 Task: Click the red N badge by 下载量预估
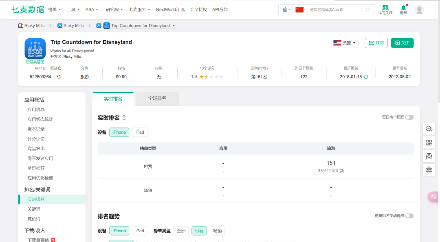point(53,240)
